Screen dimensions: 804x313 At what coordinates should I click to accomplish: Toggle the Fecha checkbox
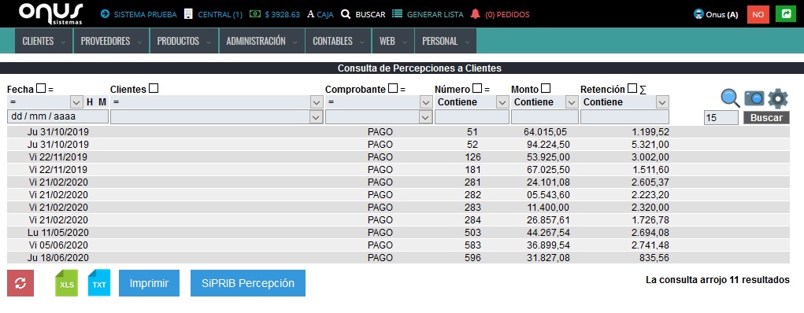[x=41, y=89]
